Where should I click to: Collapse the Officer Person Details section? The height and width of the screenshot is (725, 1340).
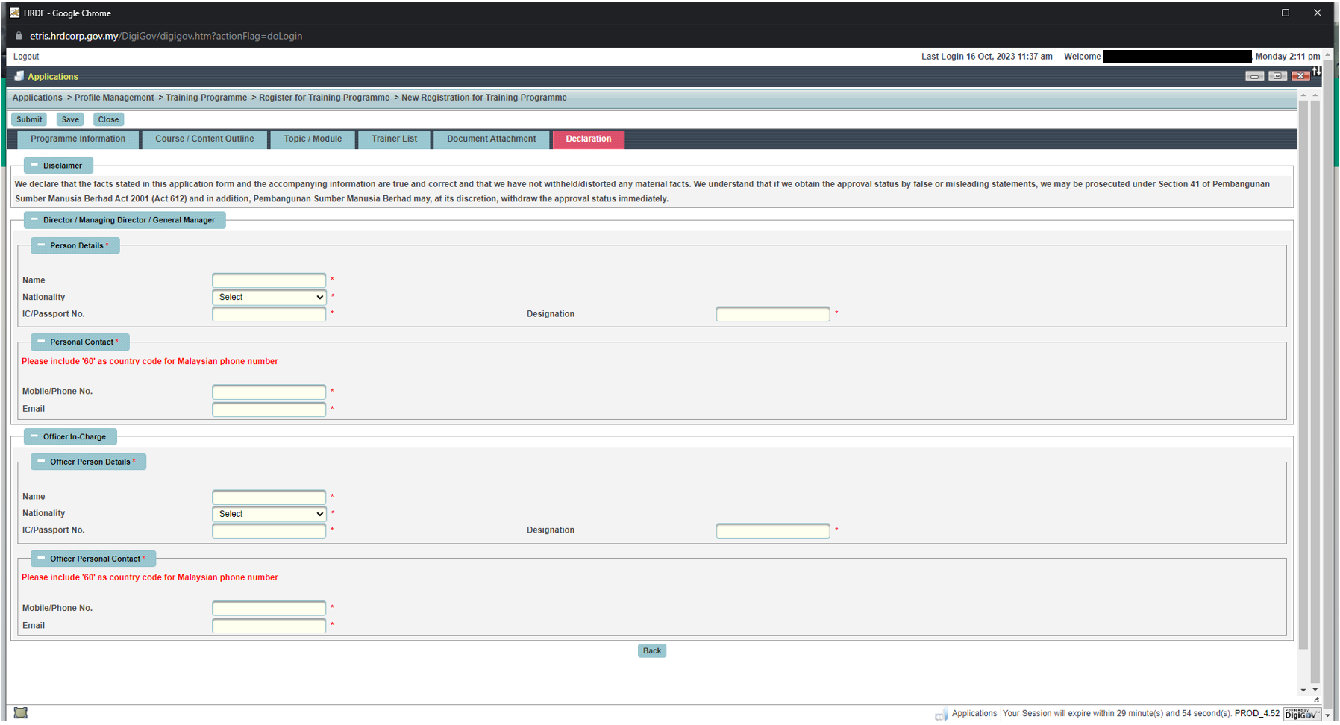coord(41,462)
